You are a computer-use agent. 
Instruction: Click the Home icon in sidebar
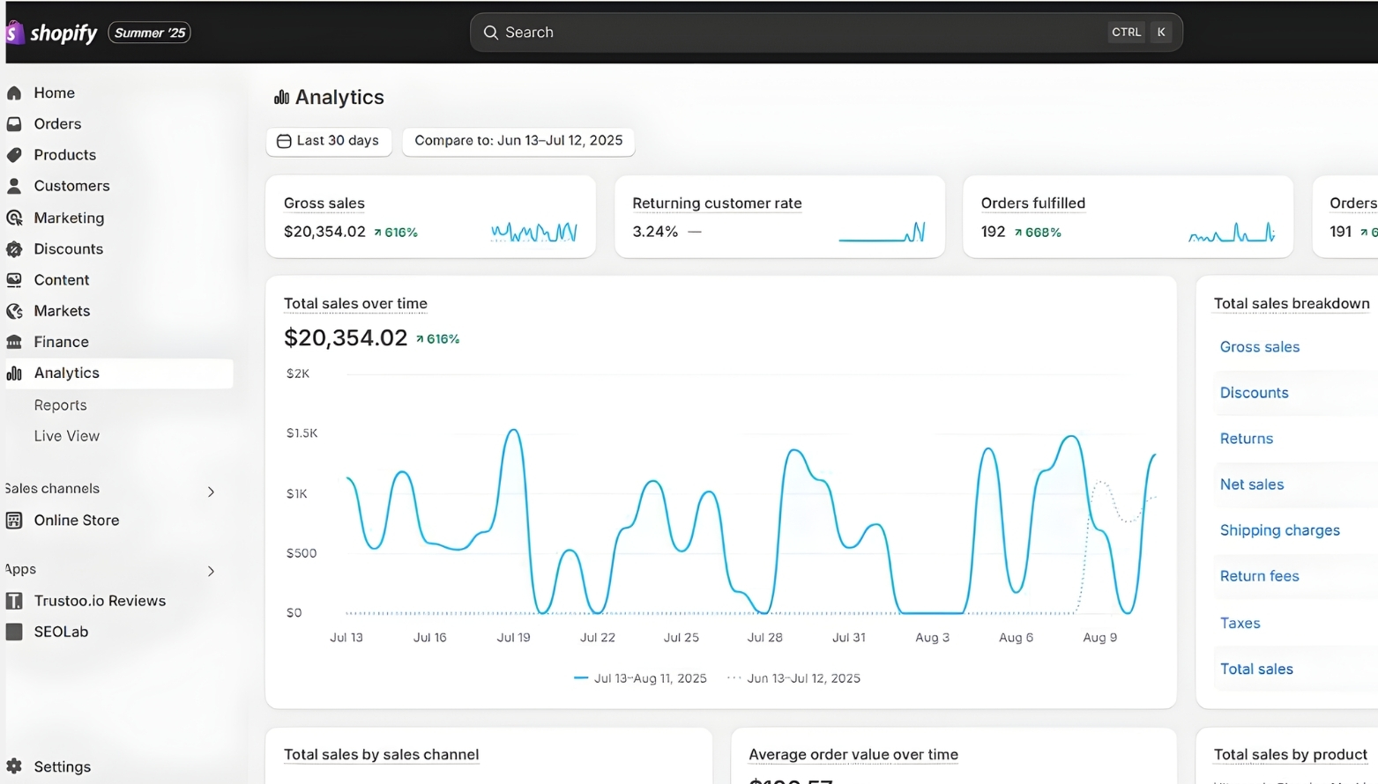14,93
